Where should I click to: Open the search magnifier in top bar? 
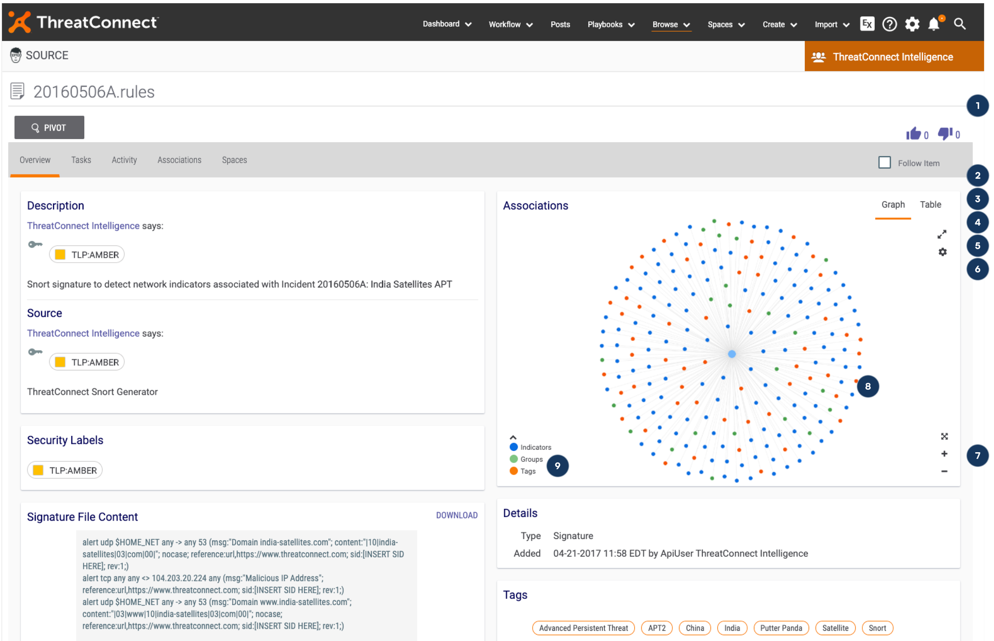(x=959, y=24)
